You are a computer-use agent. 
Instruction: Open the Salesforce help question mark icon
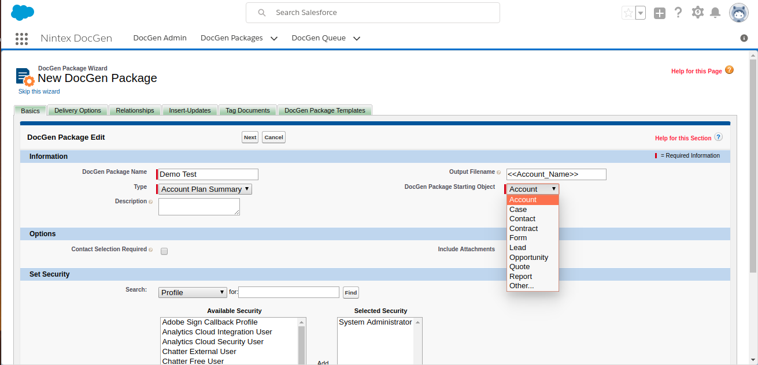[x=679, y=13]
